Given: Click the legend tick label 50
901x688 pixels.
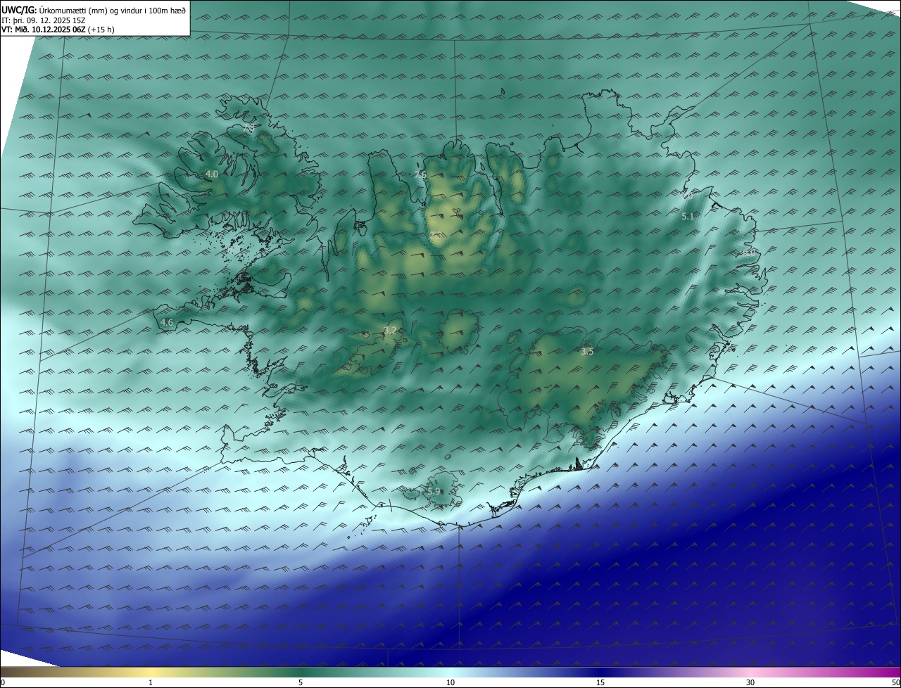Looking at the screenshot, I should 896,683.
